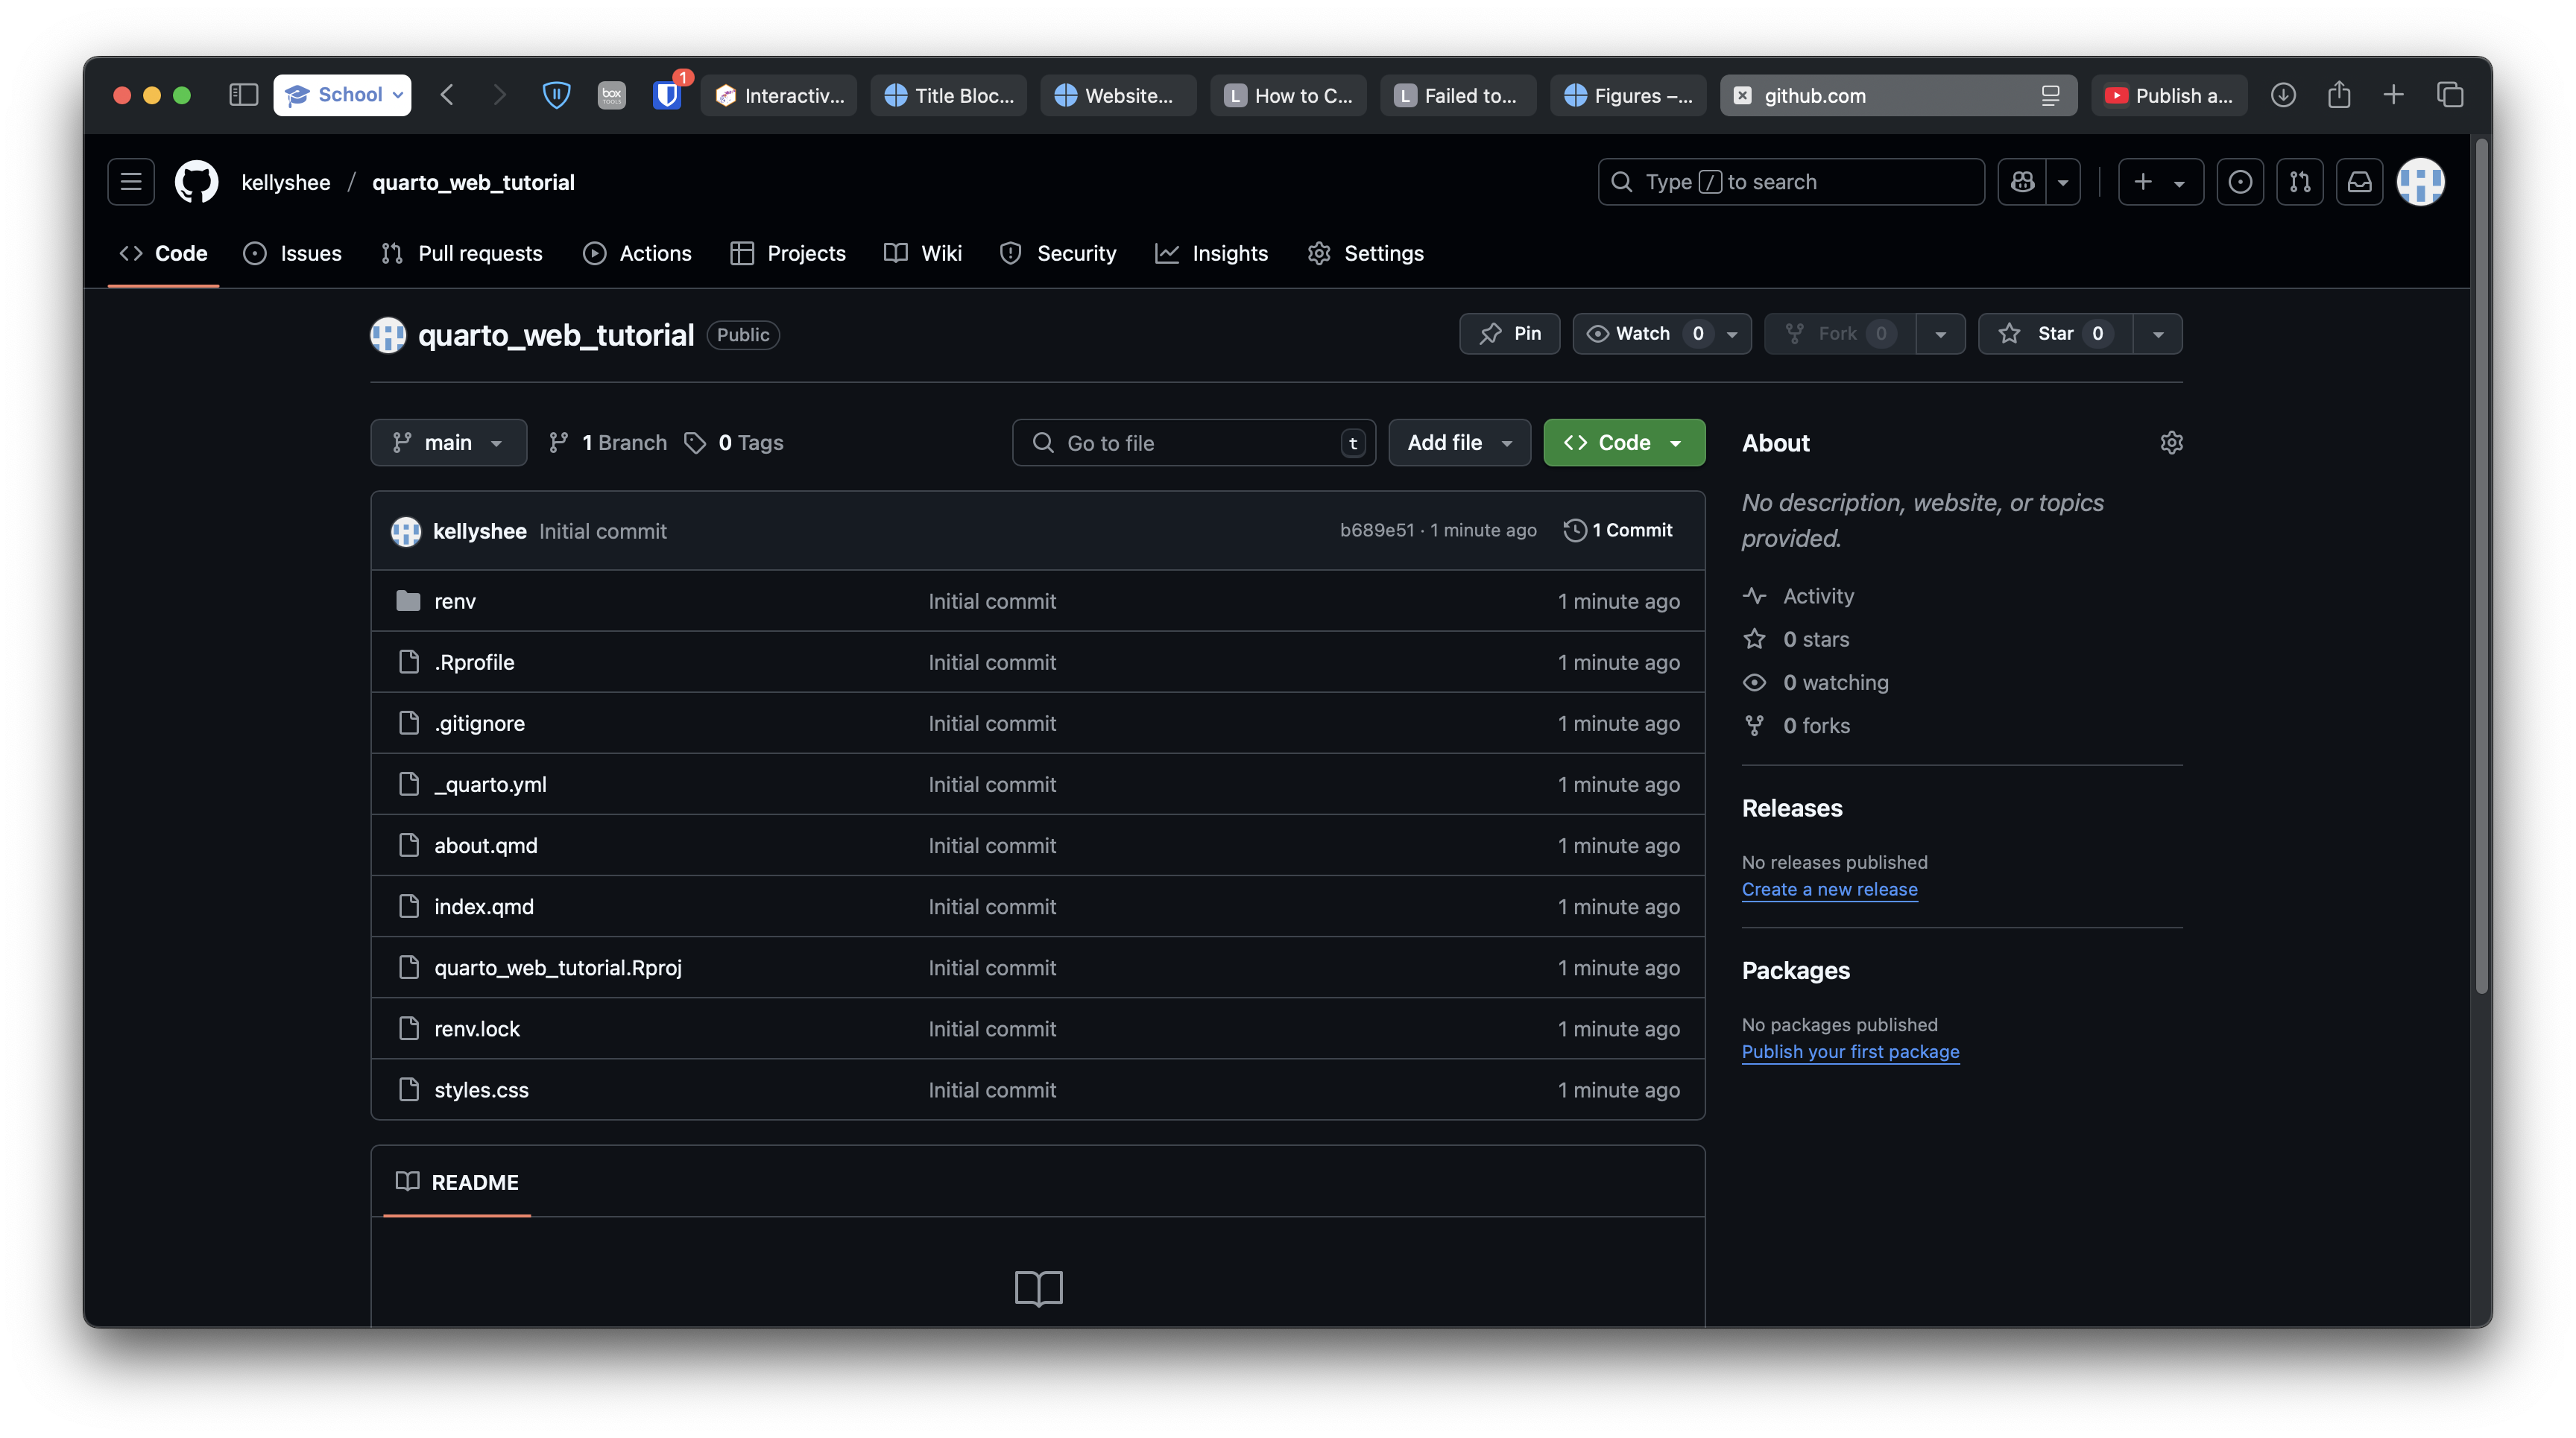Switch to the Security tab

pos(1058,253)
